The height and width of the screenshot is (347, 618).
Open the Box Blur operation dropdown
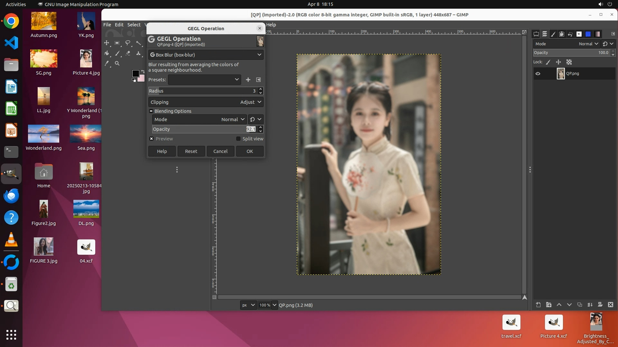point(206,55)
